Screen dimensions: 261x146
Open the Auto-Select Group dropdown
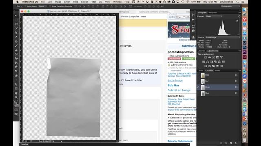pyautogui.click(x=42, y=6)
